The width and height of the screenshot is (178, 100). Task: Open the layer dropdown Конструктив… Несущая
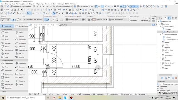coord(33,20)
